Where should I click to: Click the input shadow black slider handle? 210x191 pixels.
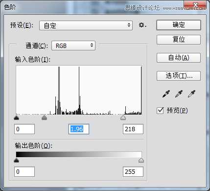tap(17, 118)
